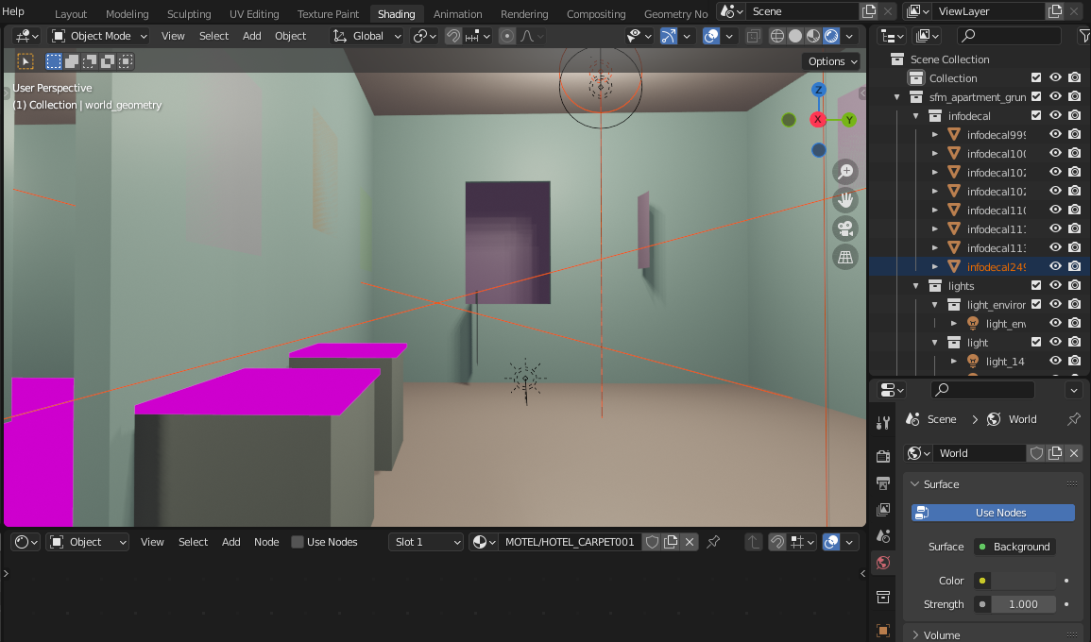Pin the World data-block in properties
This screenshot has width=1091, height=642.
[1074, 418]
